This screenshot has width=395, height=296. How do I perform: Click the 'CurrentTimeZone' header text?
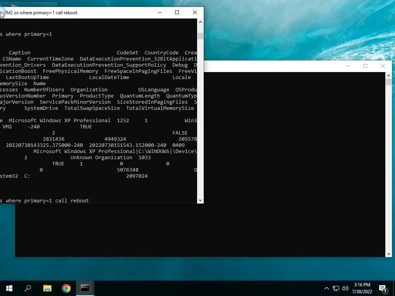(51, 59)
